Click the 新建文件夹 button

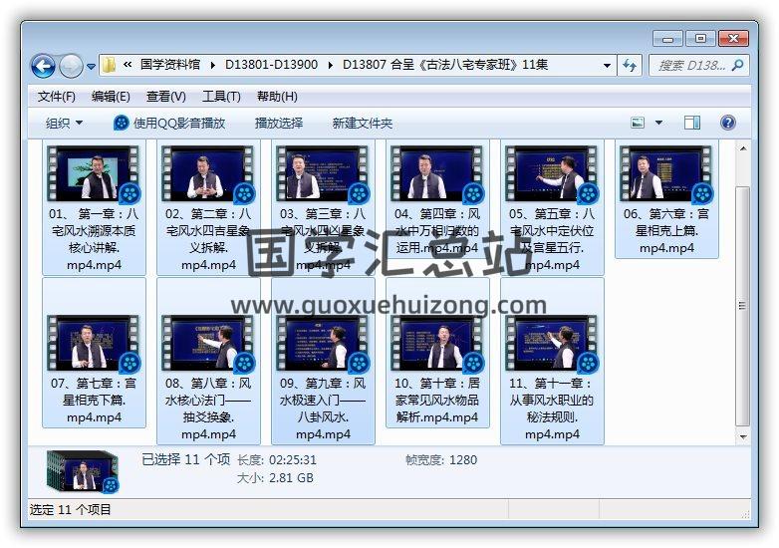pyautogui.click(x=362, y=123)
